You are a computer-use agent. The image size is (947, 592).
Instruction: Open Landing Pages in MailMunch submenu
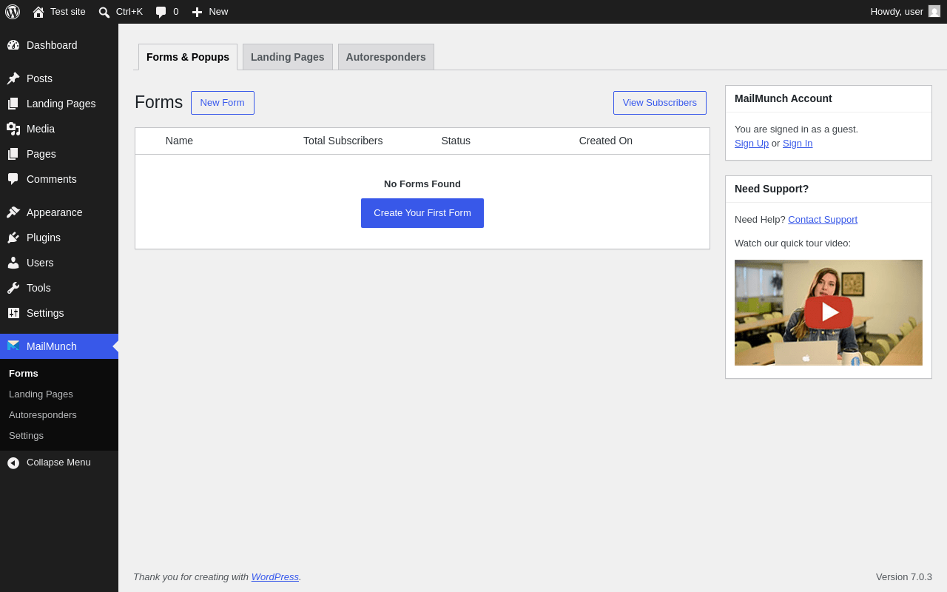point(41,394)
